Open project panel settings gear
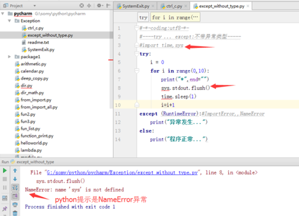Image resolution: width=299 pixels, height=216 pixels. (99, 5)
